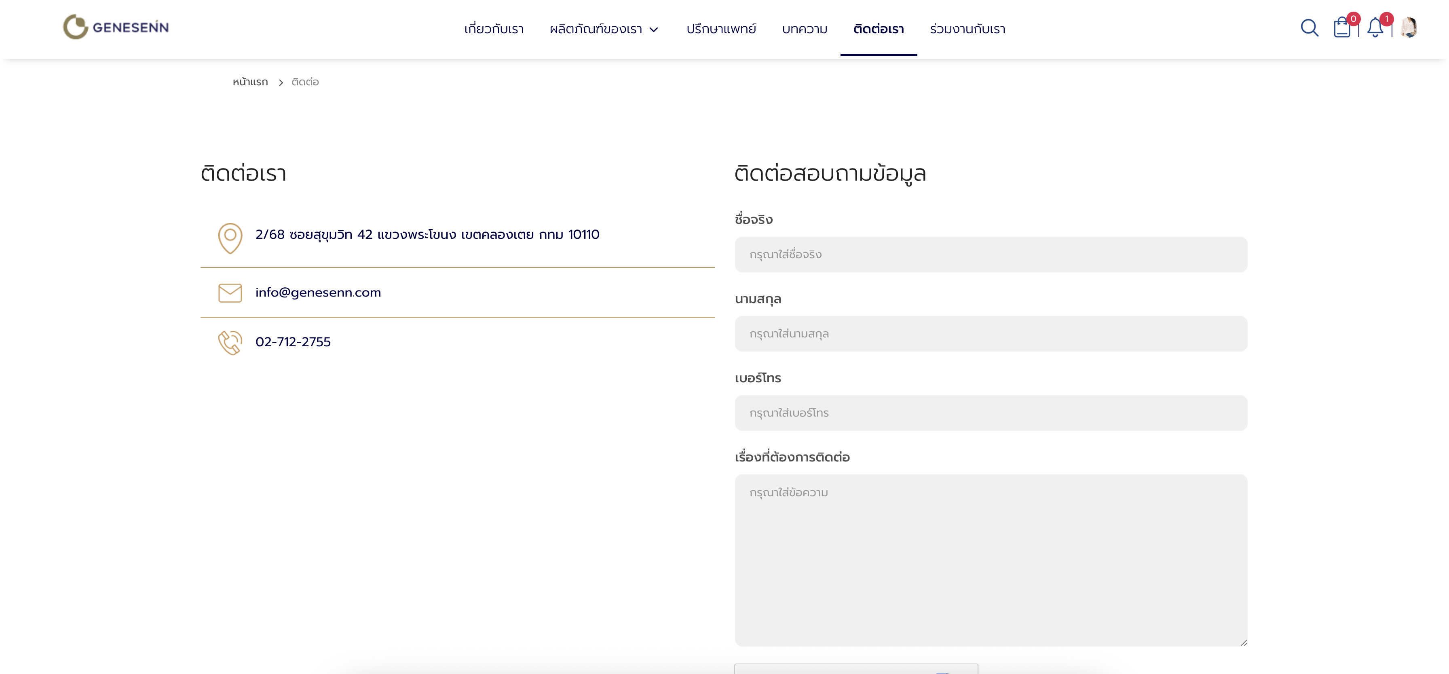Open the notifications bell icon

coord(1375,27)
